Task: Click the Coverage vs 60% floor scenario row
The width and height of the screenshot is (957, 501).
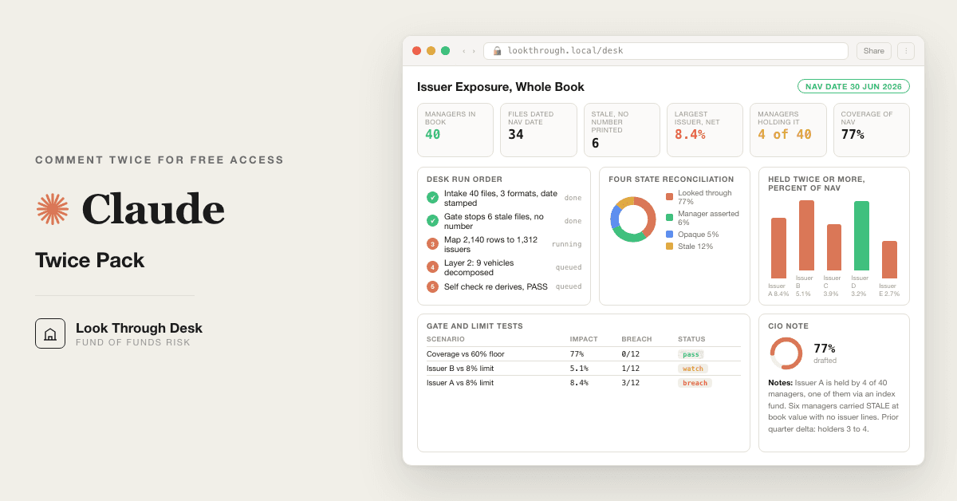Action: [x=584, y=354]
